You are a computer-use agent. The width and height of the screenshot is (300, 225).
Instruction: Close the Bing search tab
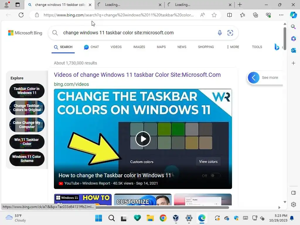90,5
